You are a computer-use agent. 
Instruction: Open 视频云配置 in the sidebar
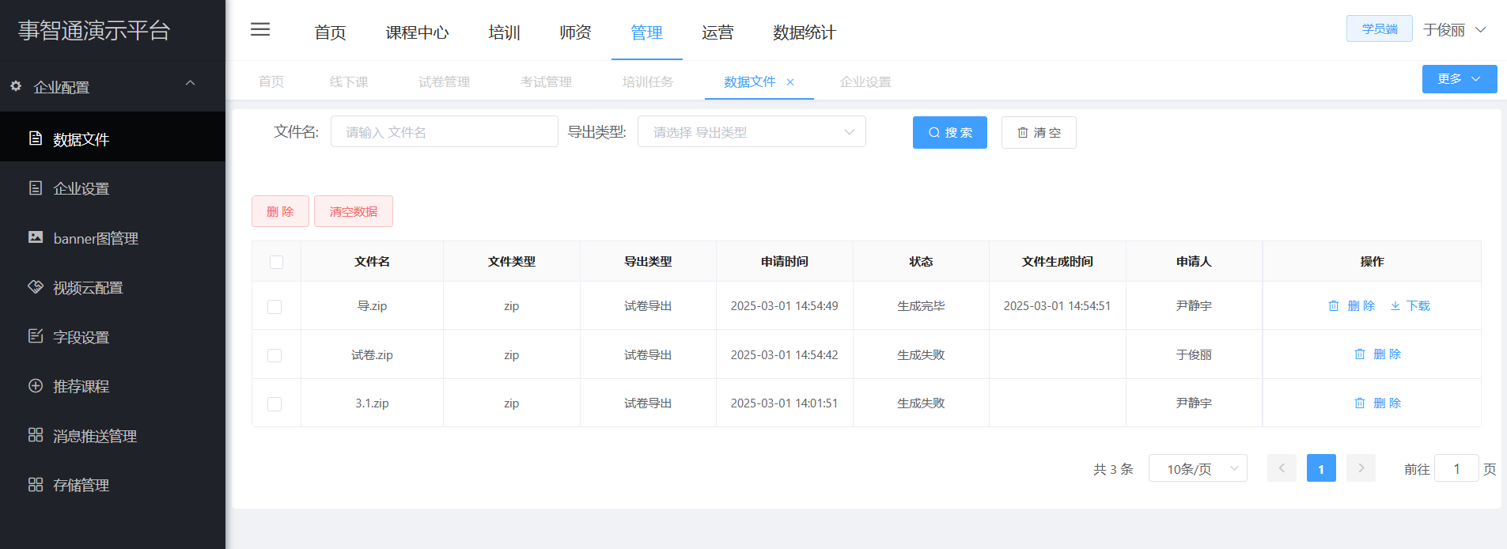click(87, 288)
